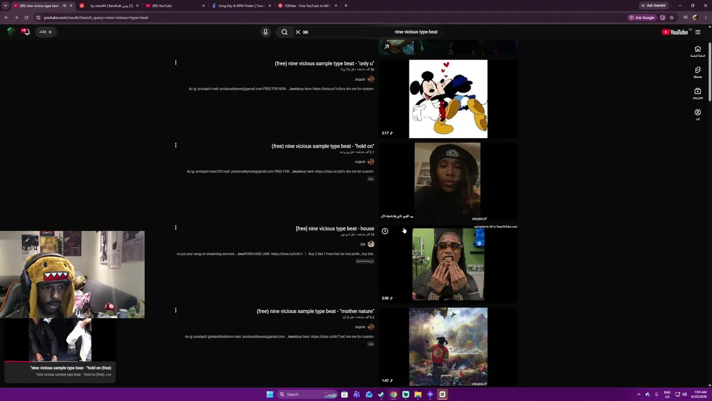Open more options for "hold on" video
This screenshot has height=401, width=712.
[x=176, y=145]
